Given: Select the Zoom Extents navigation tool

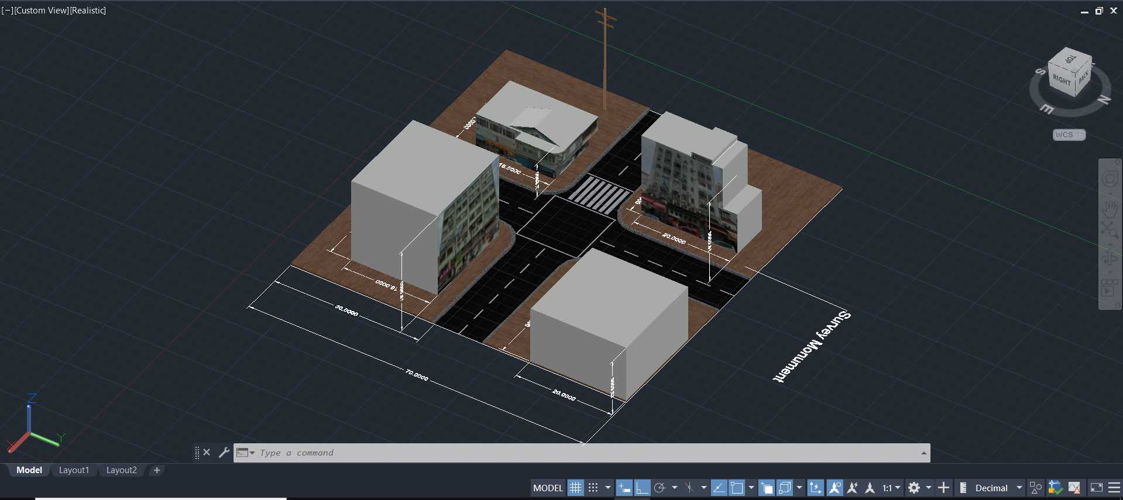Looking at the screenshot, I should [x=1110, y=229].
